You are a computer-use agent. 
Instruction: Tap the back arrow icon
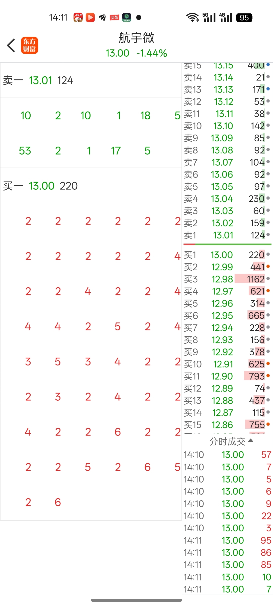11,46
